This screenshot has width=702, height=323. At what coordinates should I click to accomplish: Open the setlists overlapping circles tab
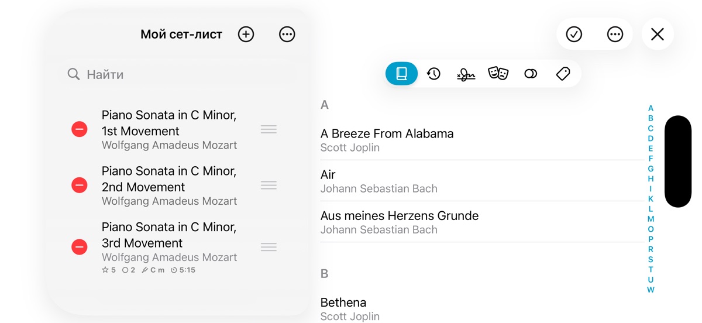tap(531, 74)
